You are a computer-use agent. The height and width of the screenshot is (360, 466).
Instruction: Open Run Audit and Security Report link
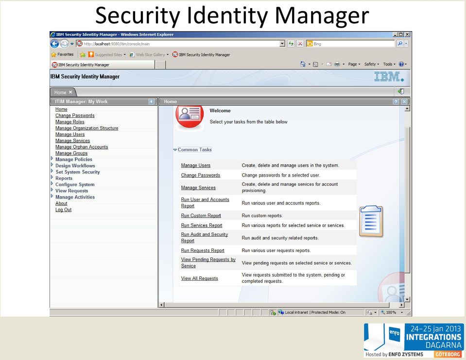tap(205, 237)
